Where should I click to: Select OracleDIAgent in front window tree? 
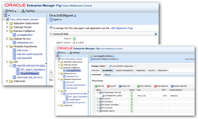pos(75,100)
